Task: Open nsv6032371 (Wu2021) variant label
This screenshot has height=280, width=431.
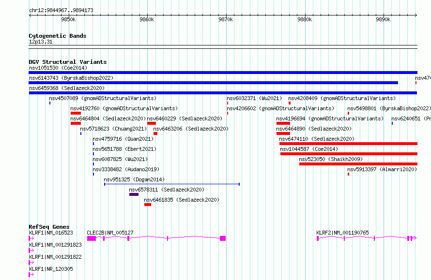Action: point(254,98)
